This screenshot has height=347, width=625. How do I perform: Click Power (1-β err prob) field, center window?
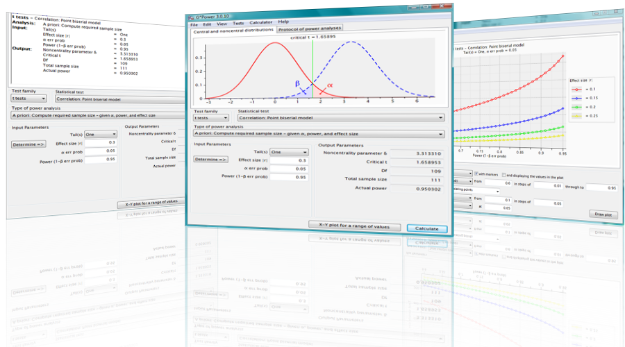click(x=289, y=177)
